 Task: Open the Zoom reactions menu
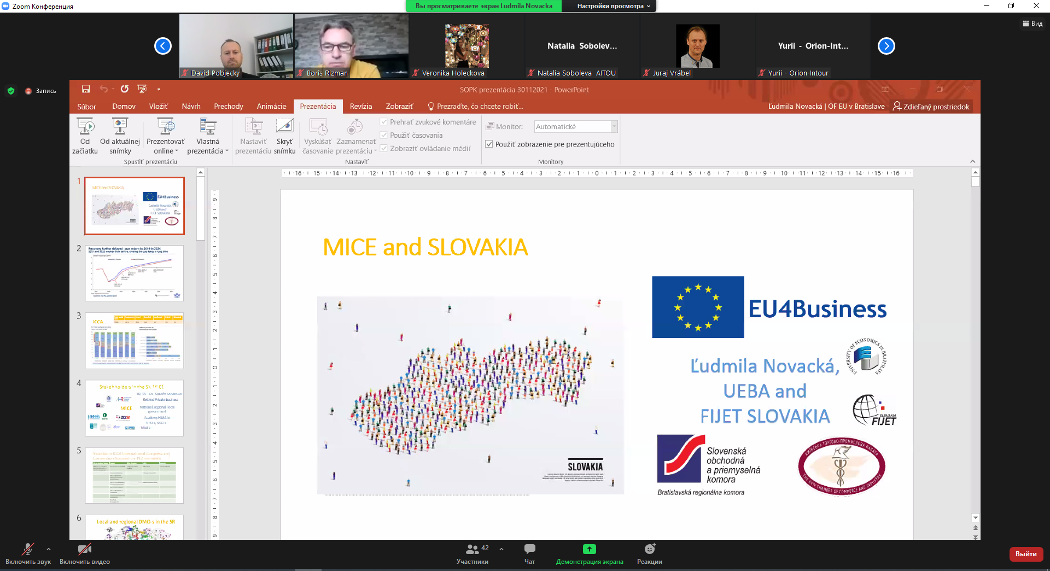point(649,549)
